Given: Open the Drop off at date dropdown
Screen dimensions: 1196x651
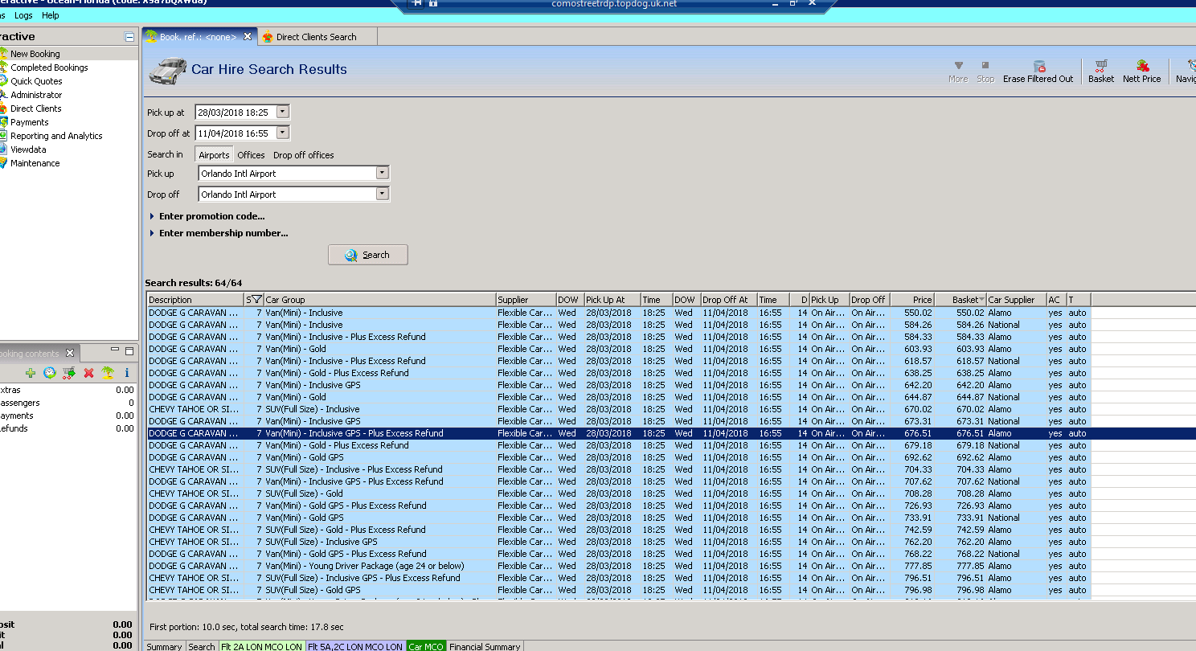Looking at the screenshot, I should [x=282, y=133].
